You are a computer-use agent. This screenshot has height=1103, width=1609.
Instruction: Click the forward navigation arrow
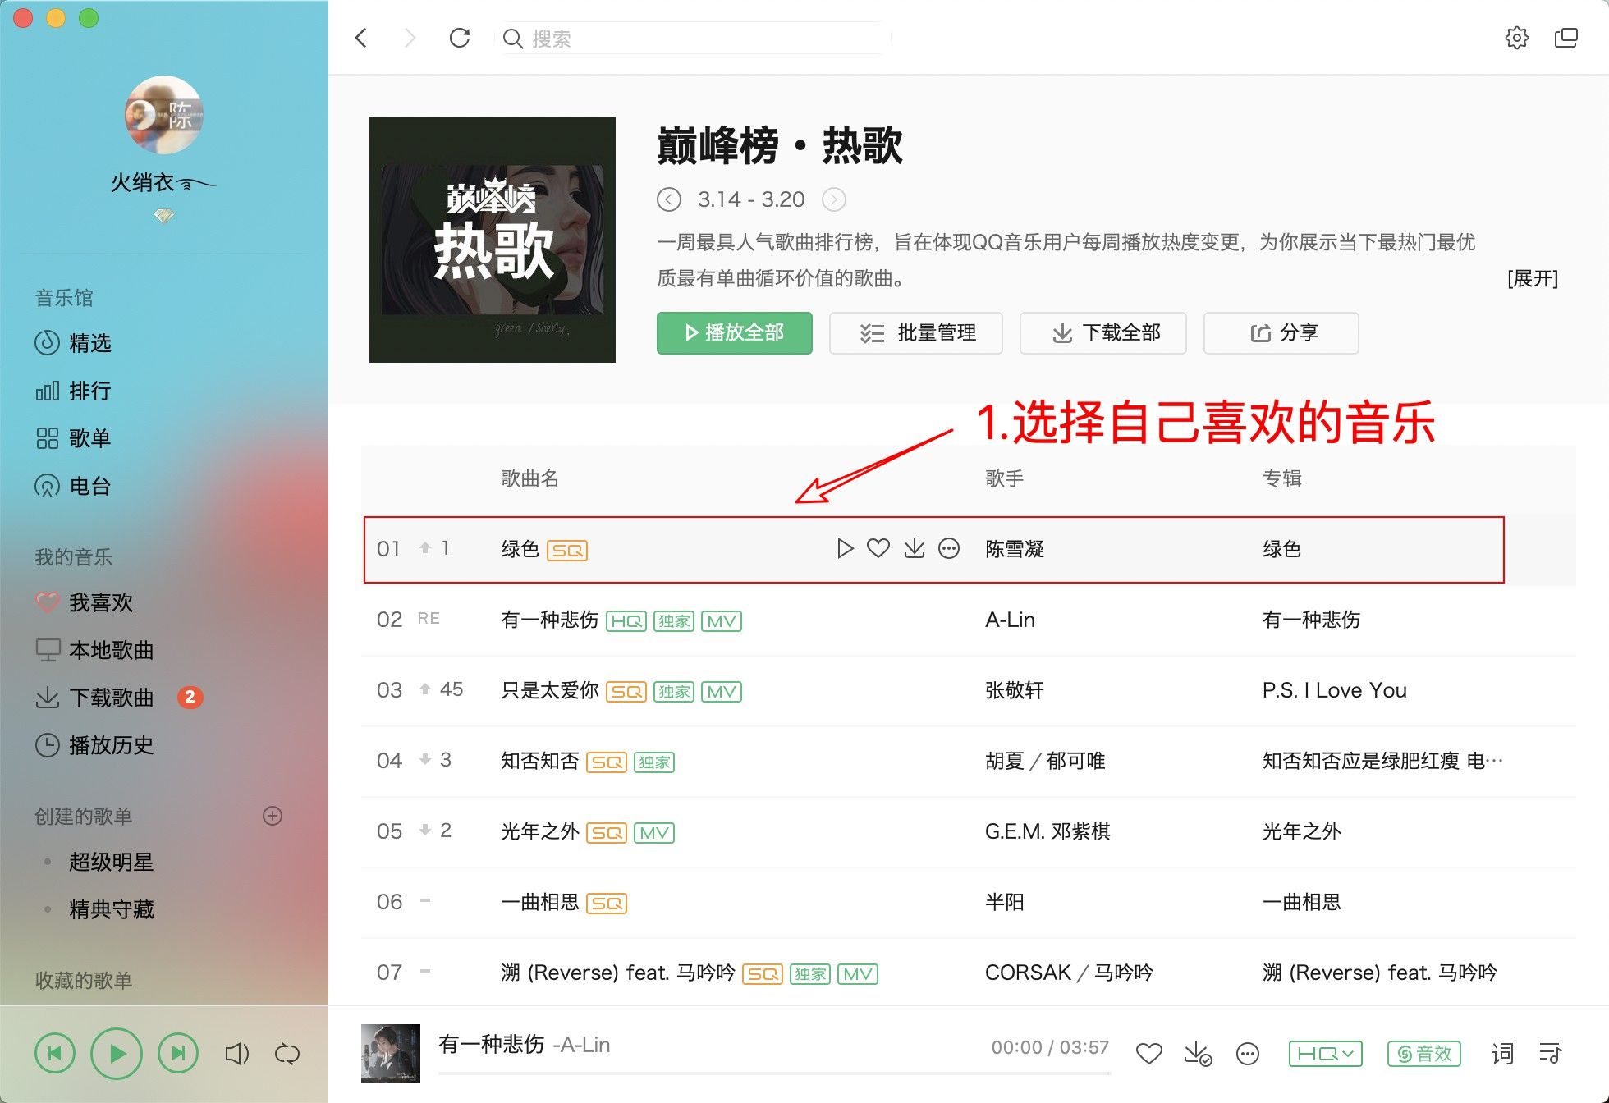[410, 38]
